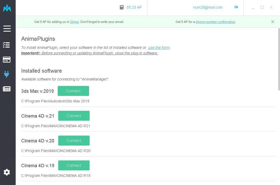Open the Skype link in banner
Viewport: 280px width, 185px height.
(x=74, y=22)
